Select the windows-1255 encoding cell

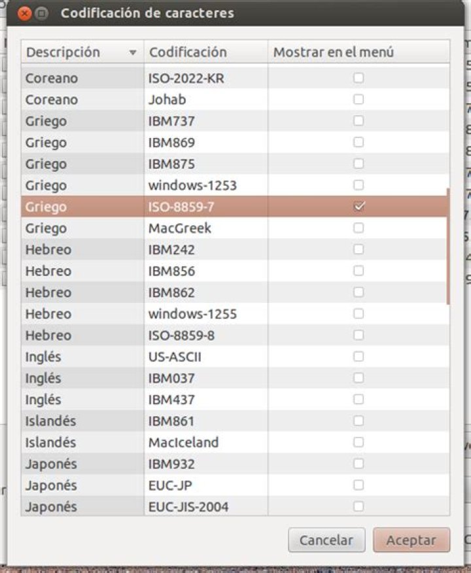tap(206, 313)
